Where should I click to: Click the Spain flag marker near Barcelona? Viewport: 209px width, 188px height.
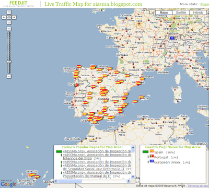click(138, 83)
